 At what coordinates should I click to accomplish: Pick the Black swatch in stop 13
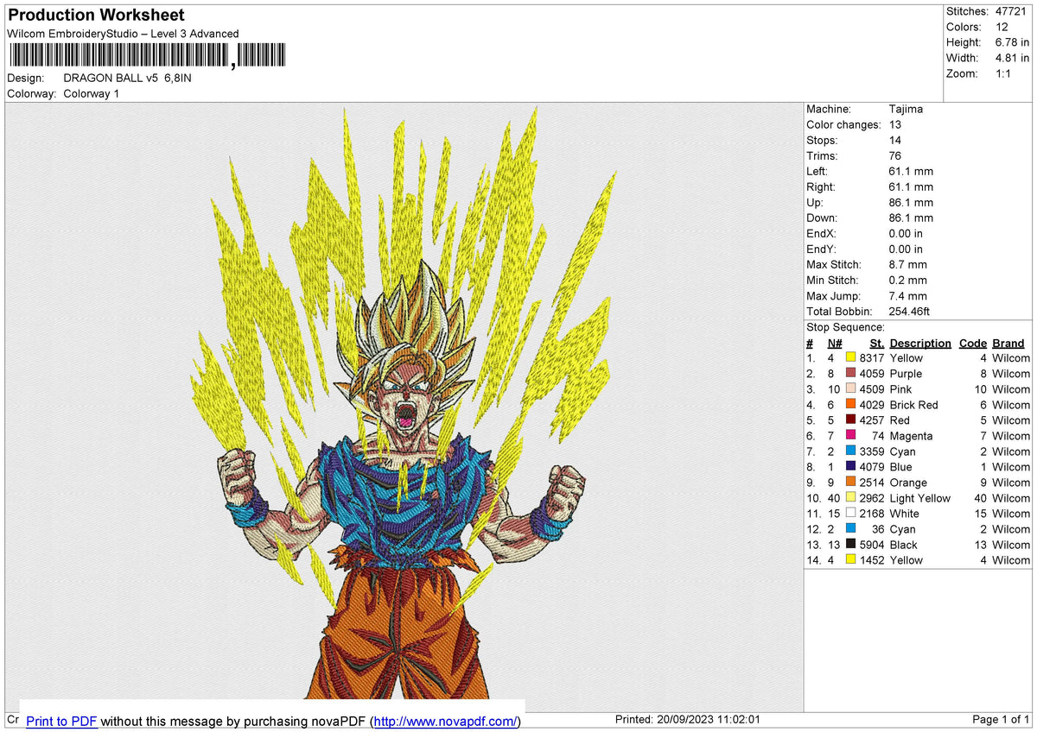(x=851, y=545)
